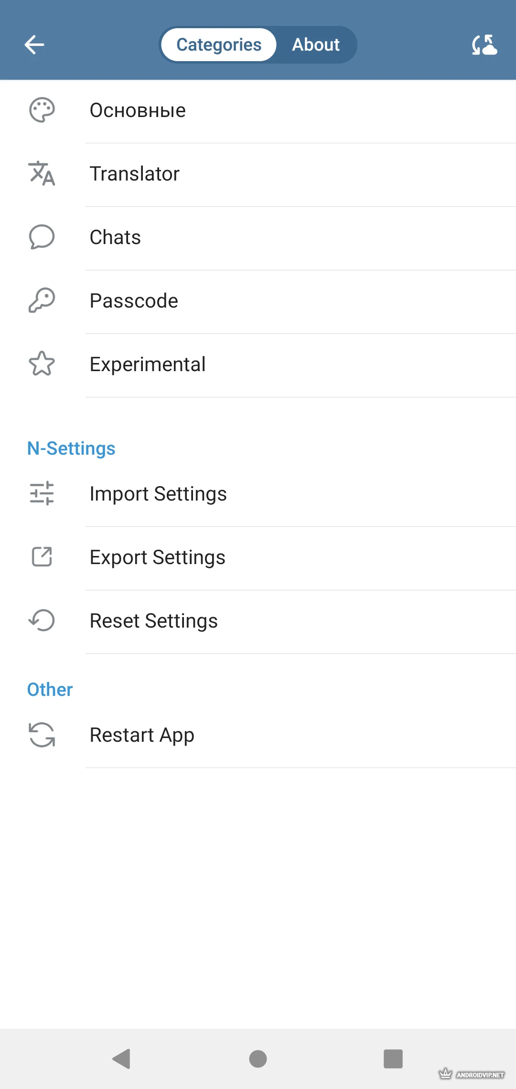
Task: Tap the back arrow in header
Action: [34, 45]
